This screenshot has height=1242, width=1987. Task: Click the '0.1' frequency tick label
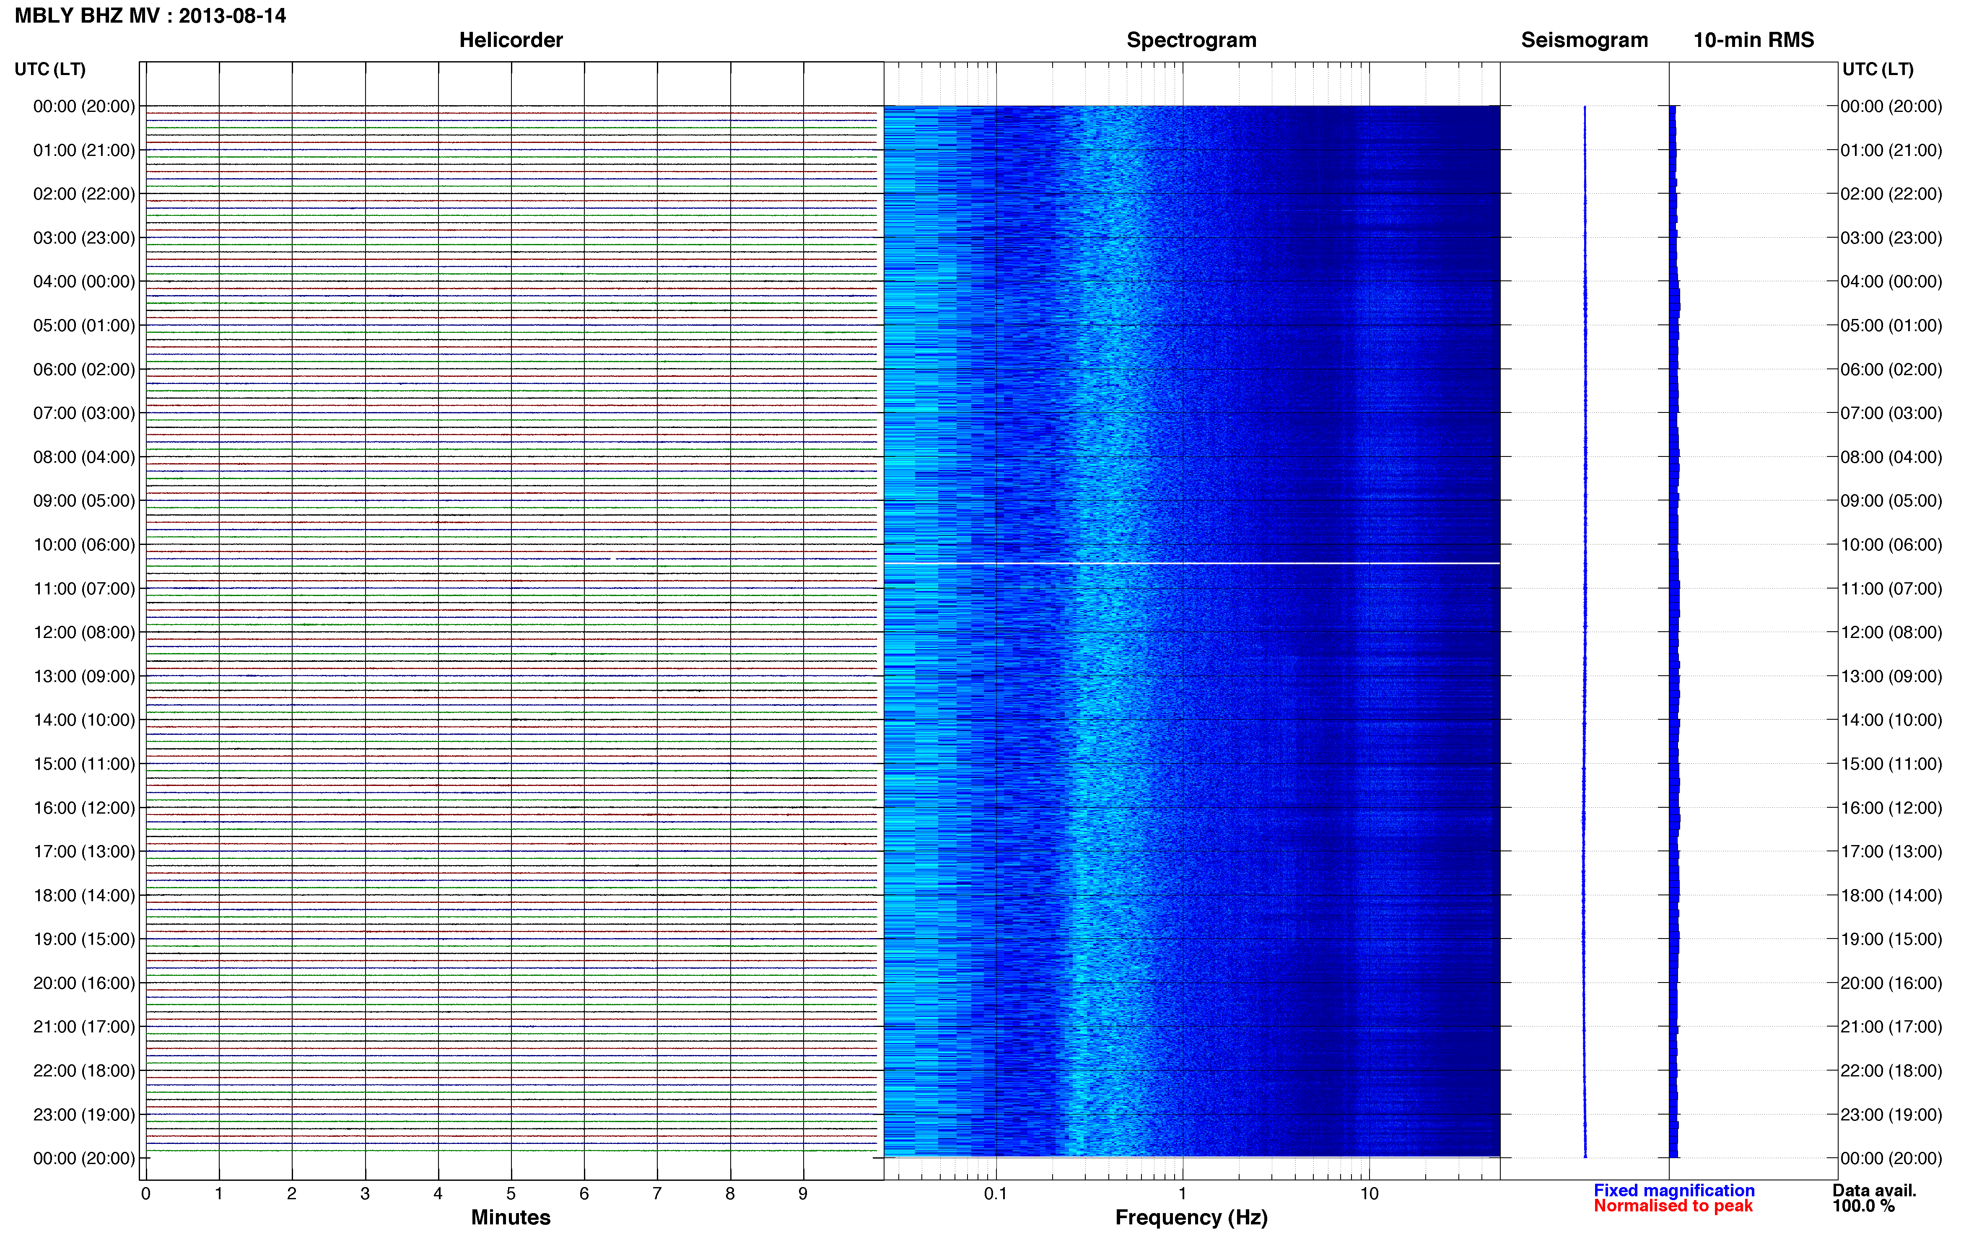(996, 1193)
